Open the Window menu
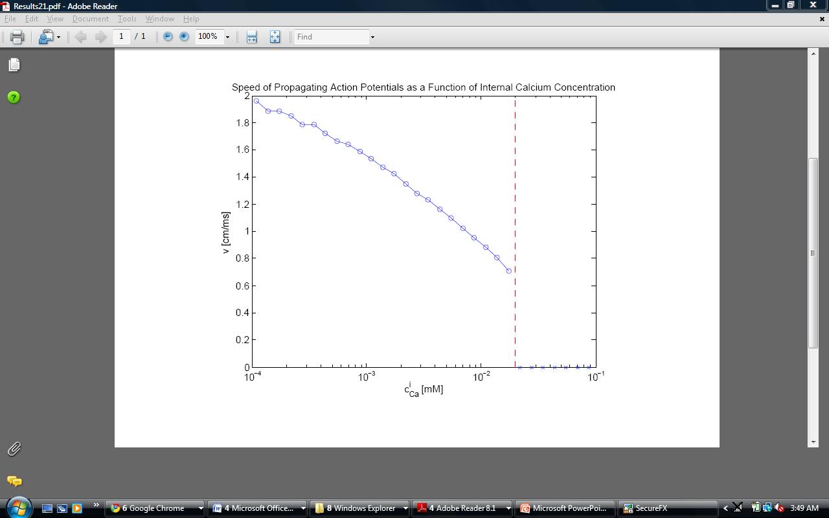Viewport: 829px width, 518px height. pyautogui.click(x=160, y=19)
